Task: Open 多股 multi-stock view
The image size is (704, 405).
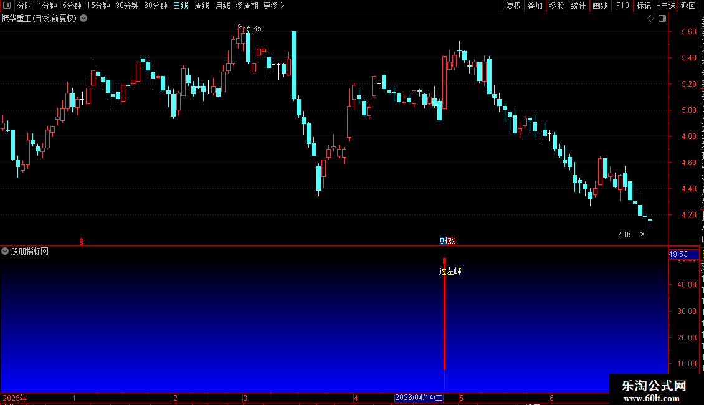Action: (556, 6)
